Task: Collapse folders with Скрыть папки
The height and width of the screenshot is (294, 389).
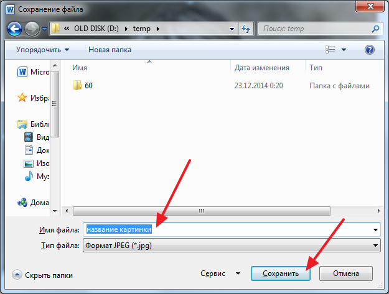Action: [42, 275]
